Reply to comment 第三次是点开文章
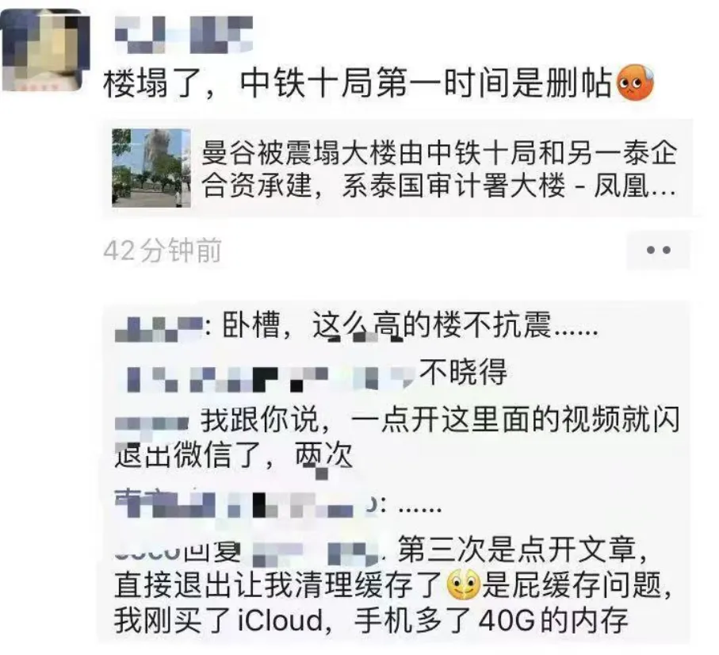 [x=394, y=585]
